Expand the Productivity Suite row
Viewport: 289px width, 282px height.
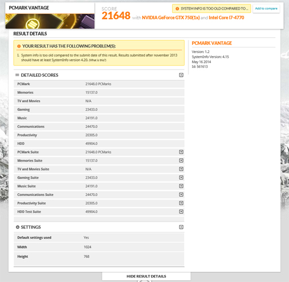pos(181,203)
